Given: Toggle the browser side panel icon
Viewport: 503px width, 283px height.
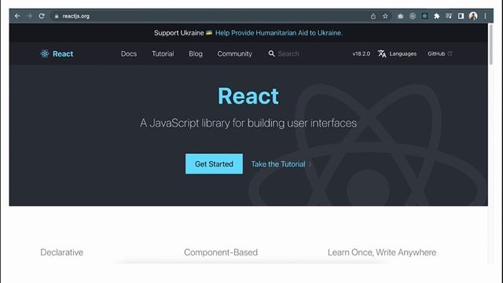Looking at the screenshot, I should click(461, 16).
